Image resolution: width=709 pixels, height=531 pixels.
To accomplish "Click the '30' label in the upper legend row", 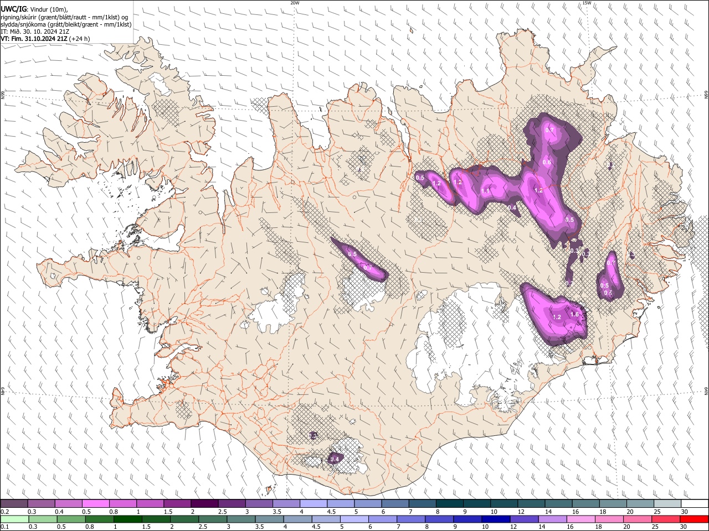I will pos(685,512).
